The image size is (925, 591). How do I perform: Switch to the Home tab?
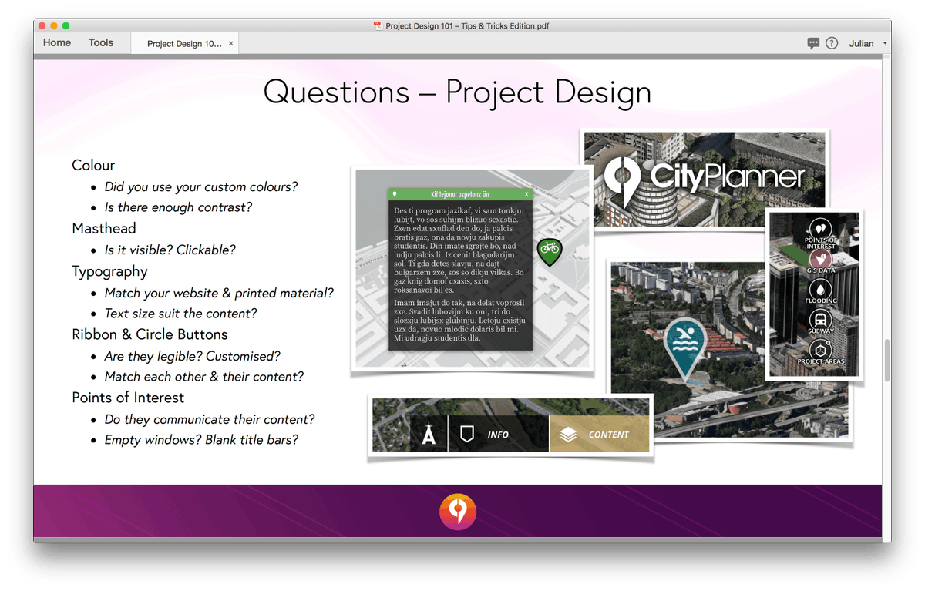point(57,43)
